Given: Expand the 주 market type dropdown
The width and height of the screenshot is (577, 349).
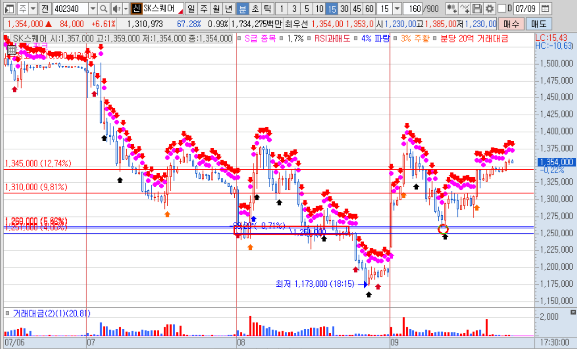Looking at the screenshot, I should point(33,8).
